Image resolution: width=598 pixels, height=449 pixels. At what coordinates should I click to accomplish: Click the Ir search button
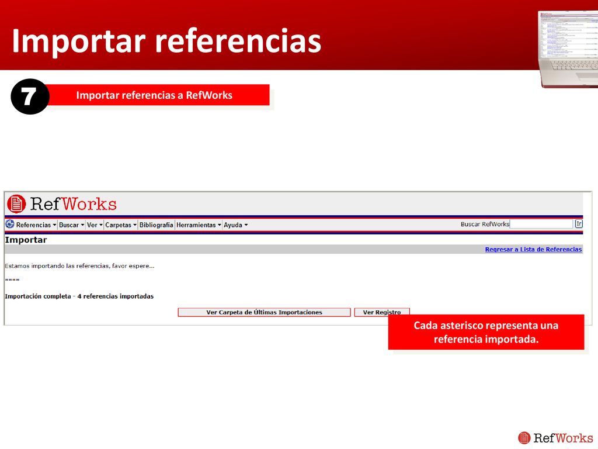pyautogui.click(x=579, y=224)
